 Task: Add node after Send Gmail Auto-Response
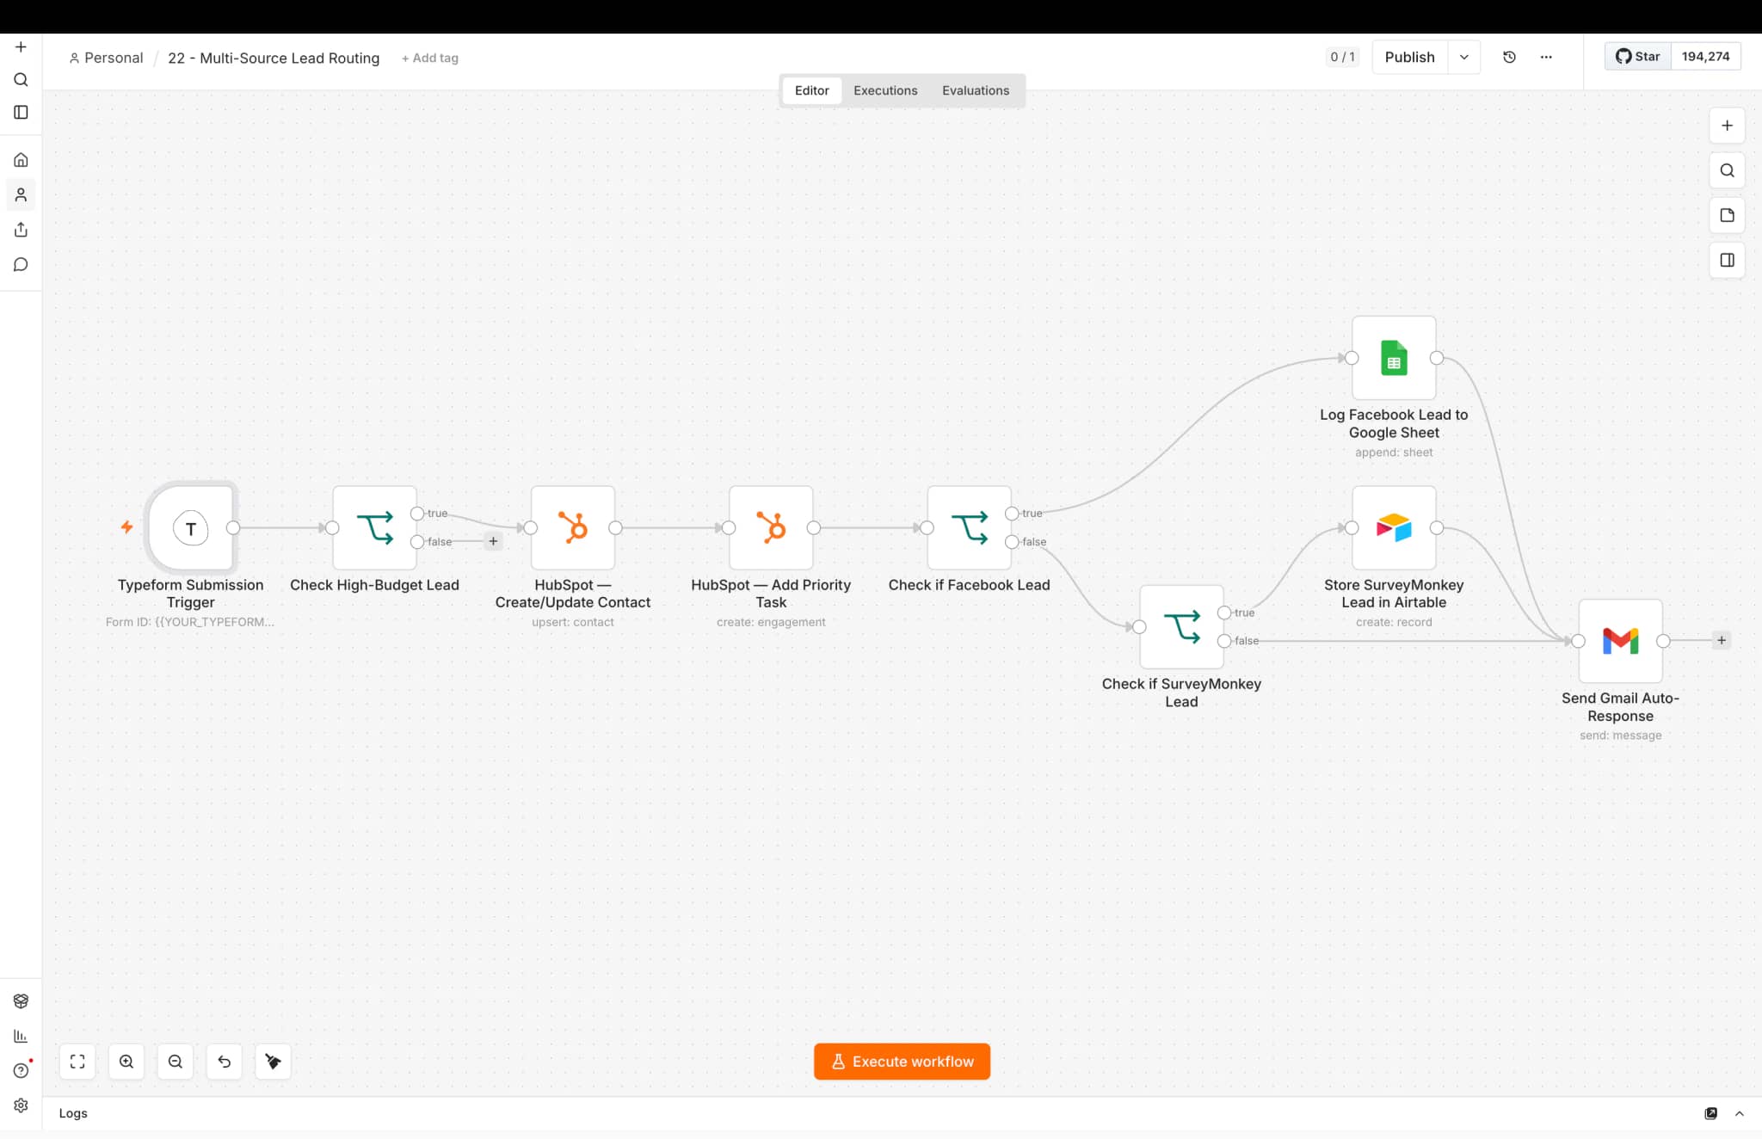[1722, 640]
